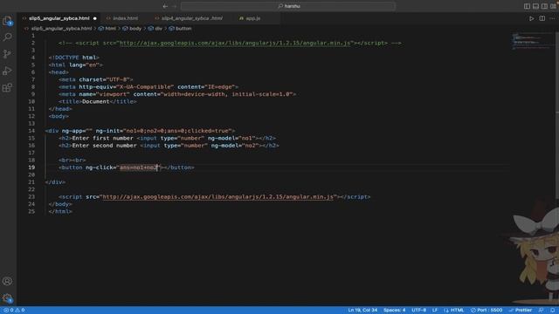Viewport: 559px width, 314px height.
Task: Switch to the app.js tab
Action: [x=252, y=18]
